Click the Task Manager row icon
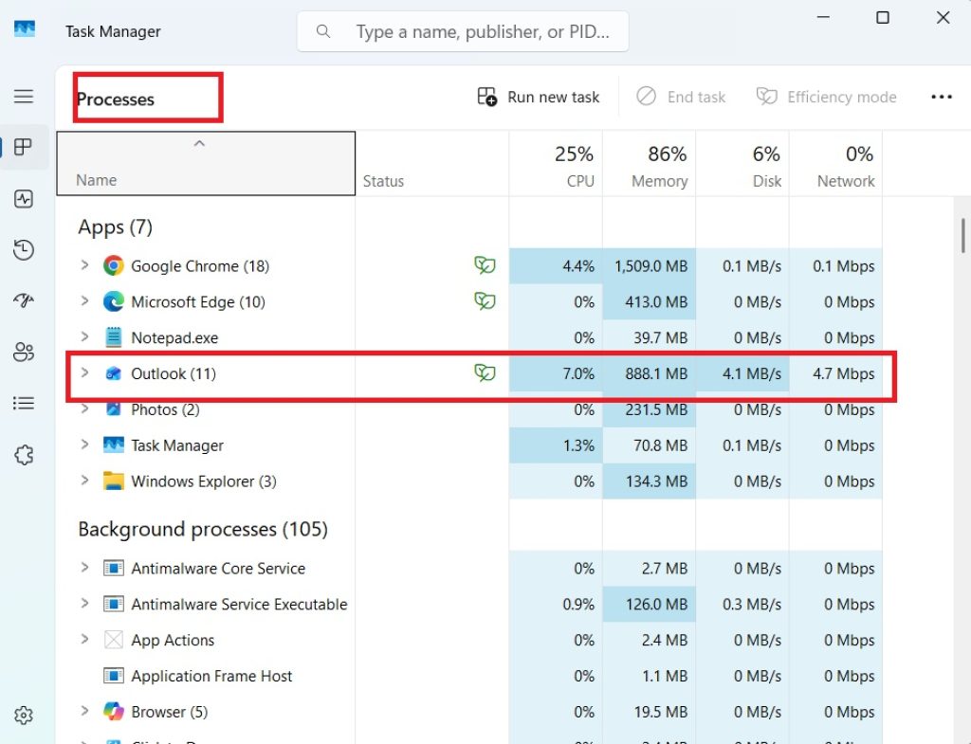 [114, 445]
